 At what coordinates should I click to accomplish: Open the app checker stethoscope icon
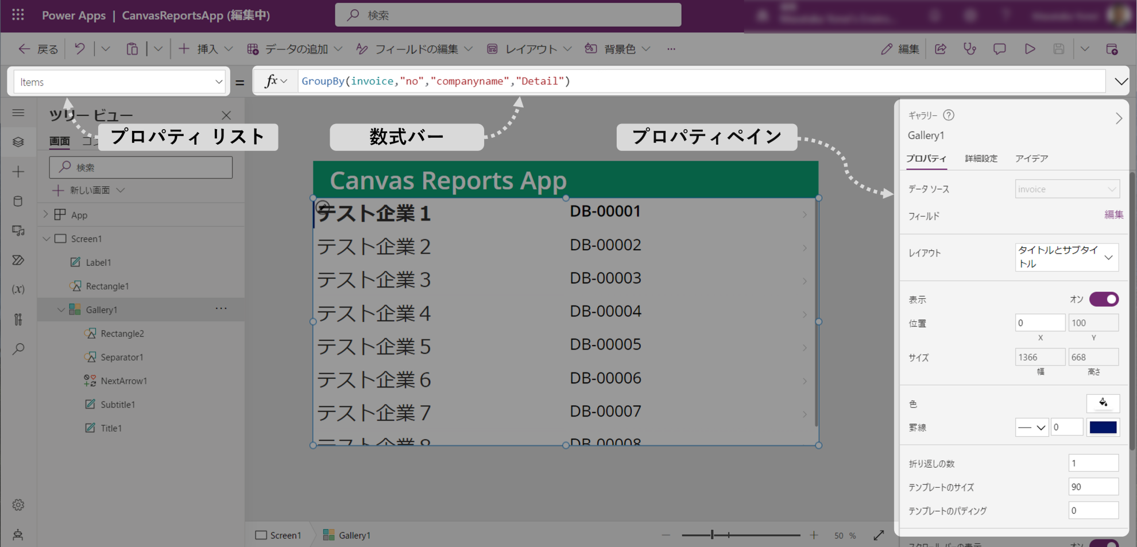coord(970,49)
